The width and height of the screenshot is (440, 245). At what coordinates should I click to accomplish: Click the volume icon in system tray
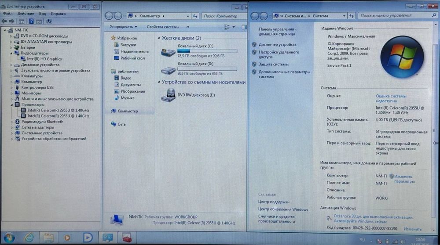click(403, 241)
